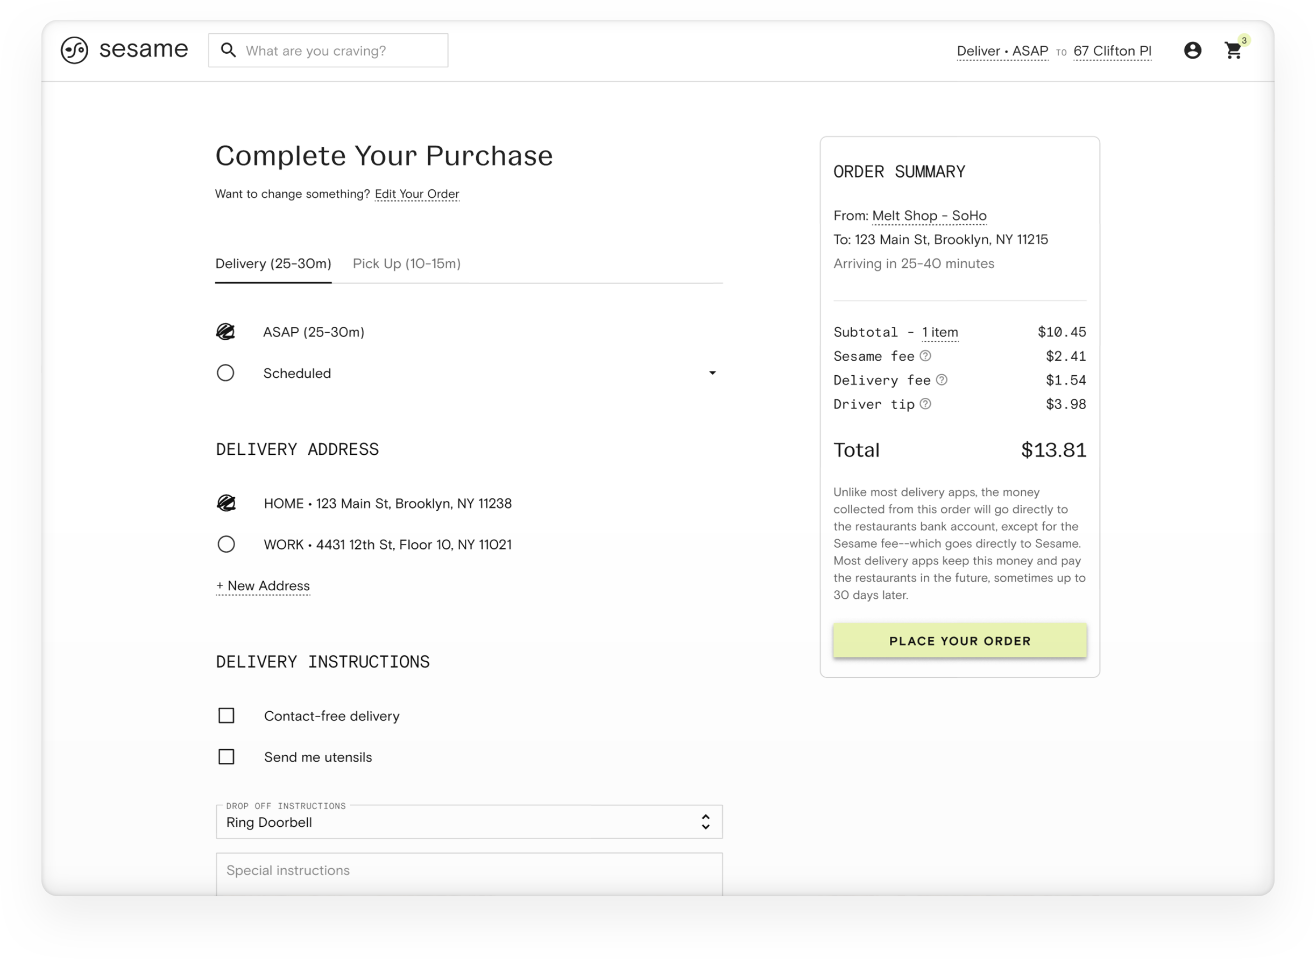The image size is (1316, 959).
Task: Click Sesame fee help icon
Action: point(925,356)
